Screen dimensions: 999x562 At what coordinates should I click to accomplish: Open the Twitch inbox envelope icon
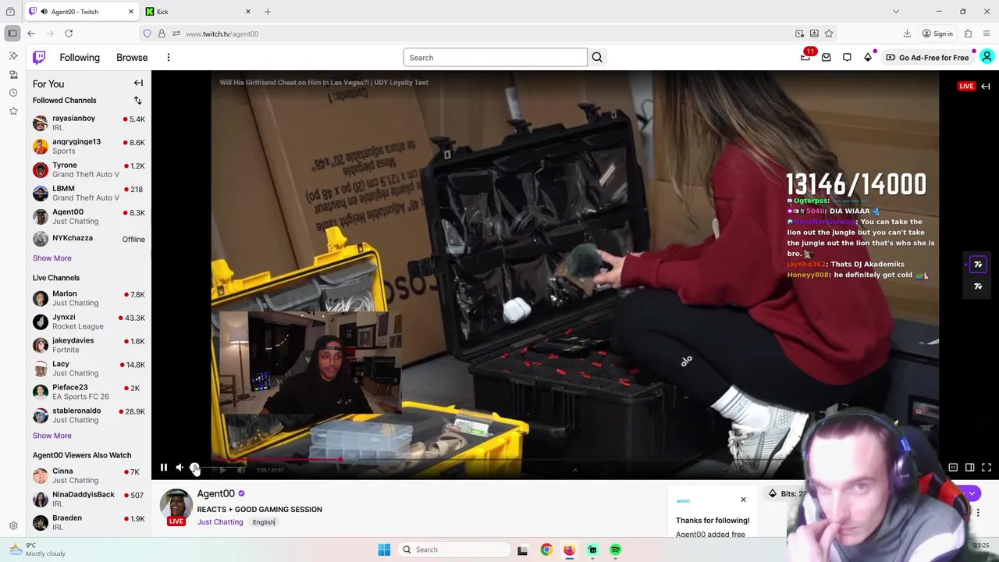tap(826, 57)
